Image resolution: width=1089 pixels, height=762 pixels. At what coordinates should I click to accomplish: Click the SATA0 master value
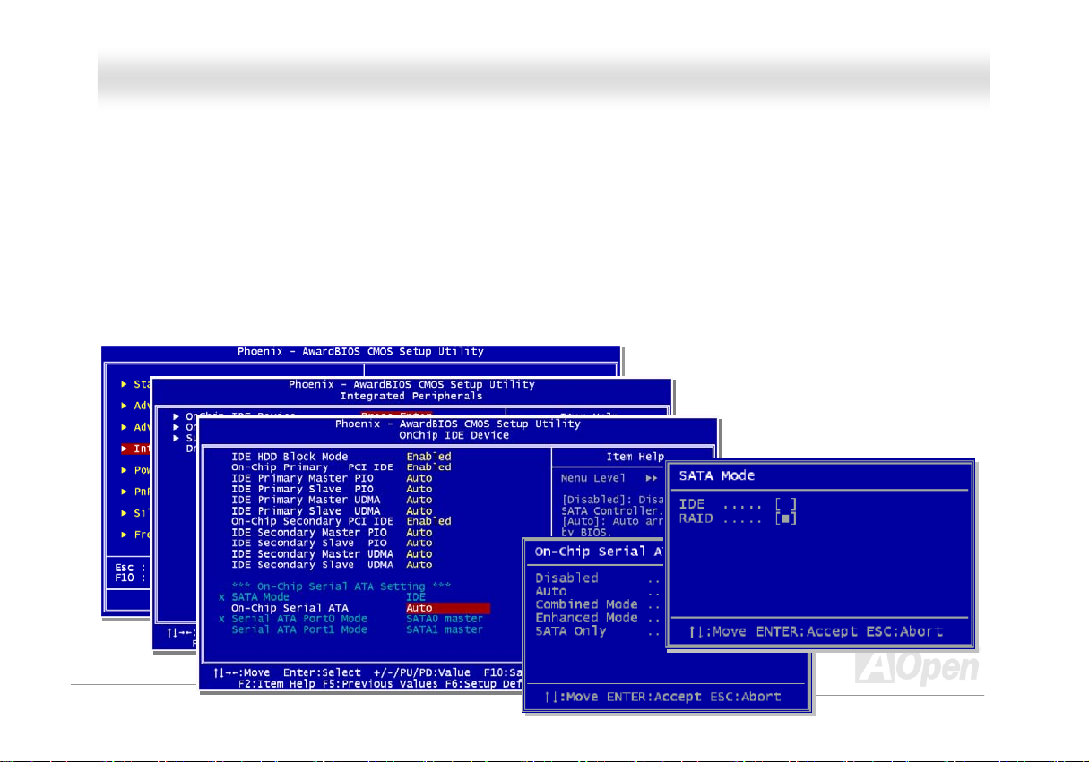coord(445,619)
